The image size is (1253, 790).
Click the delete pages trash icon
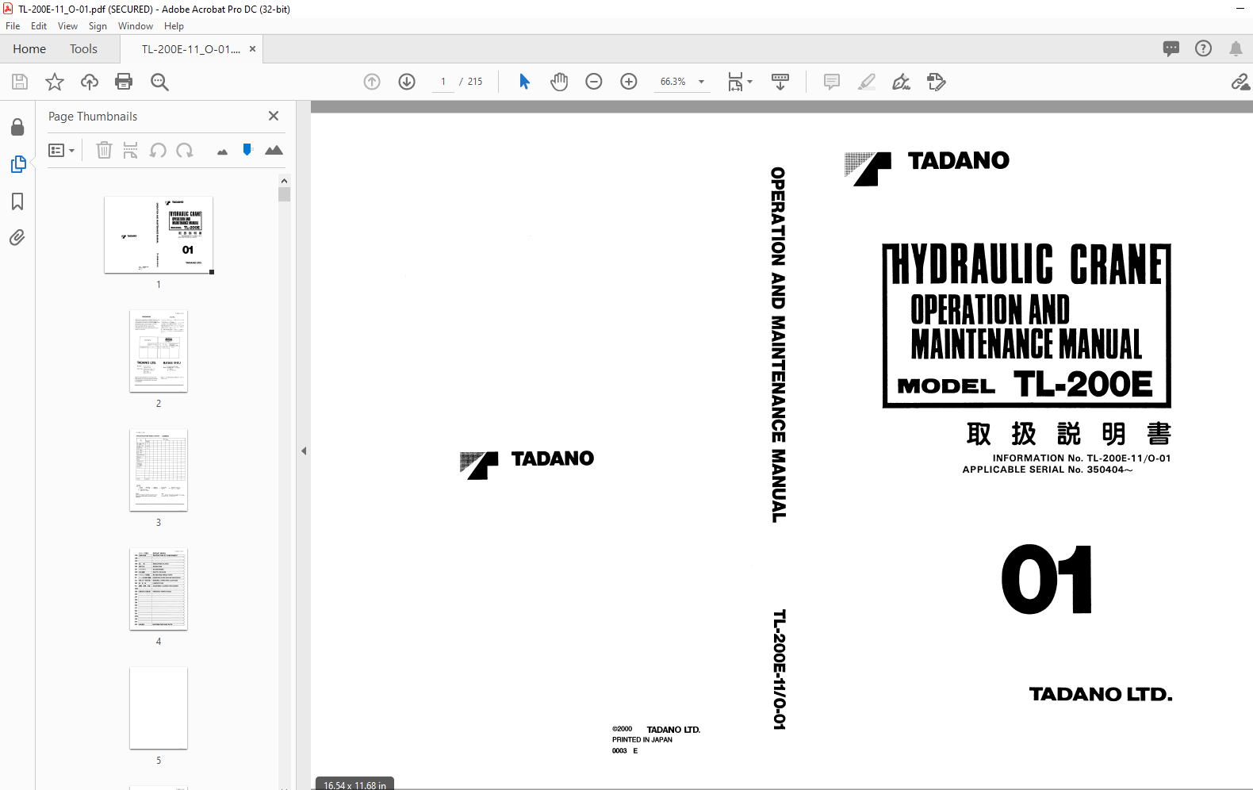(104, 150)
